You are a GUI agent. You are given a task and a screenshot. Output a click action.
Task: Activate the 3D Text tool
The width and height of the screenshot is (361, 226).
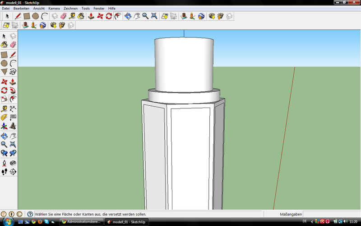tap(13, 126)
